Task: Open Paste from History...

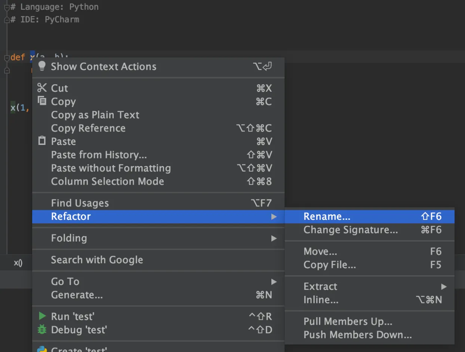Action: [x=158, y=155]
